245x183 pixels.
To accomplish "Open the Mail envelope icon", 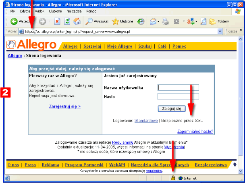I will pyautogui.click(x=153, y=22).
